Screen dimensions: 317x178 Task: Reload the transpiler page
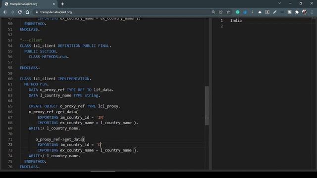(x=20, y=12)
